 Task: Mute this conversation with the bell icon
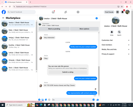tap(112, 32)
